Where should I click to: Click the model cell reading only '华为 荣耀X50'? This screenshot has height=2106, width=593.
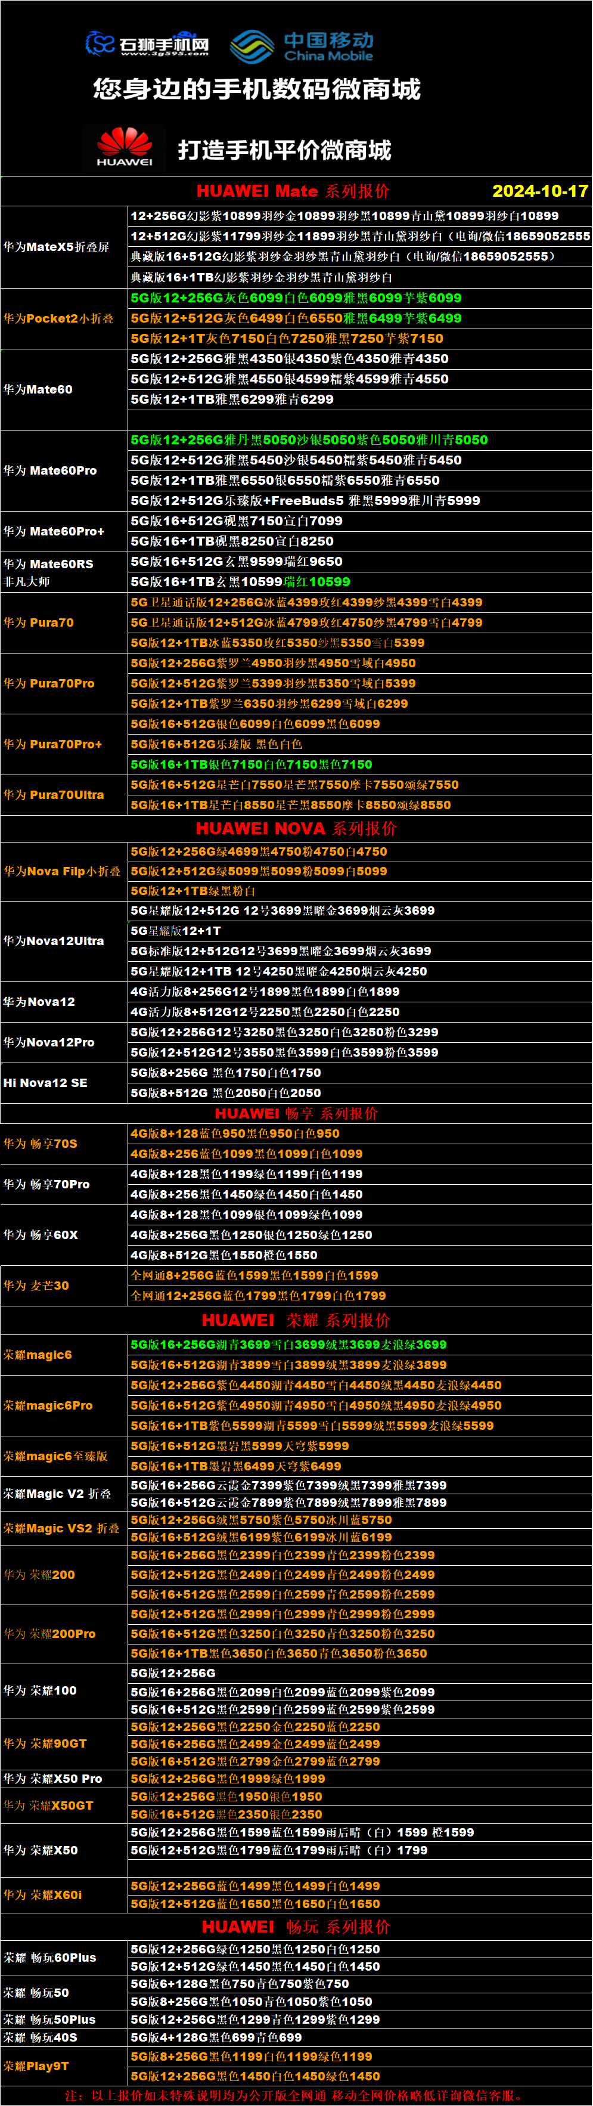click(64, 1850)
